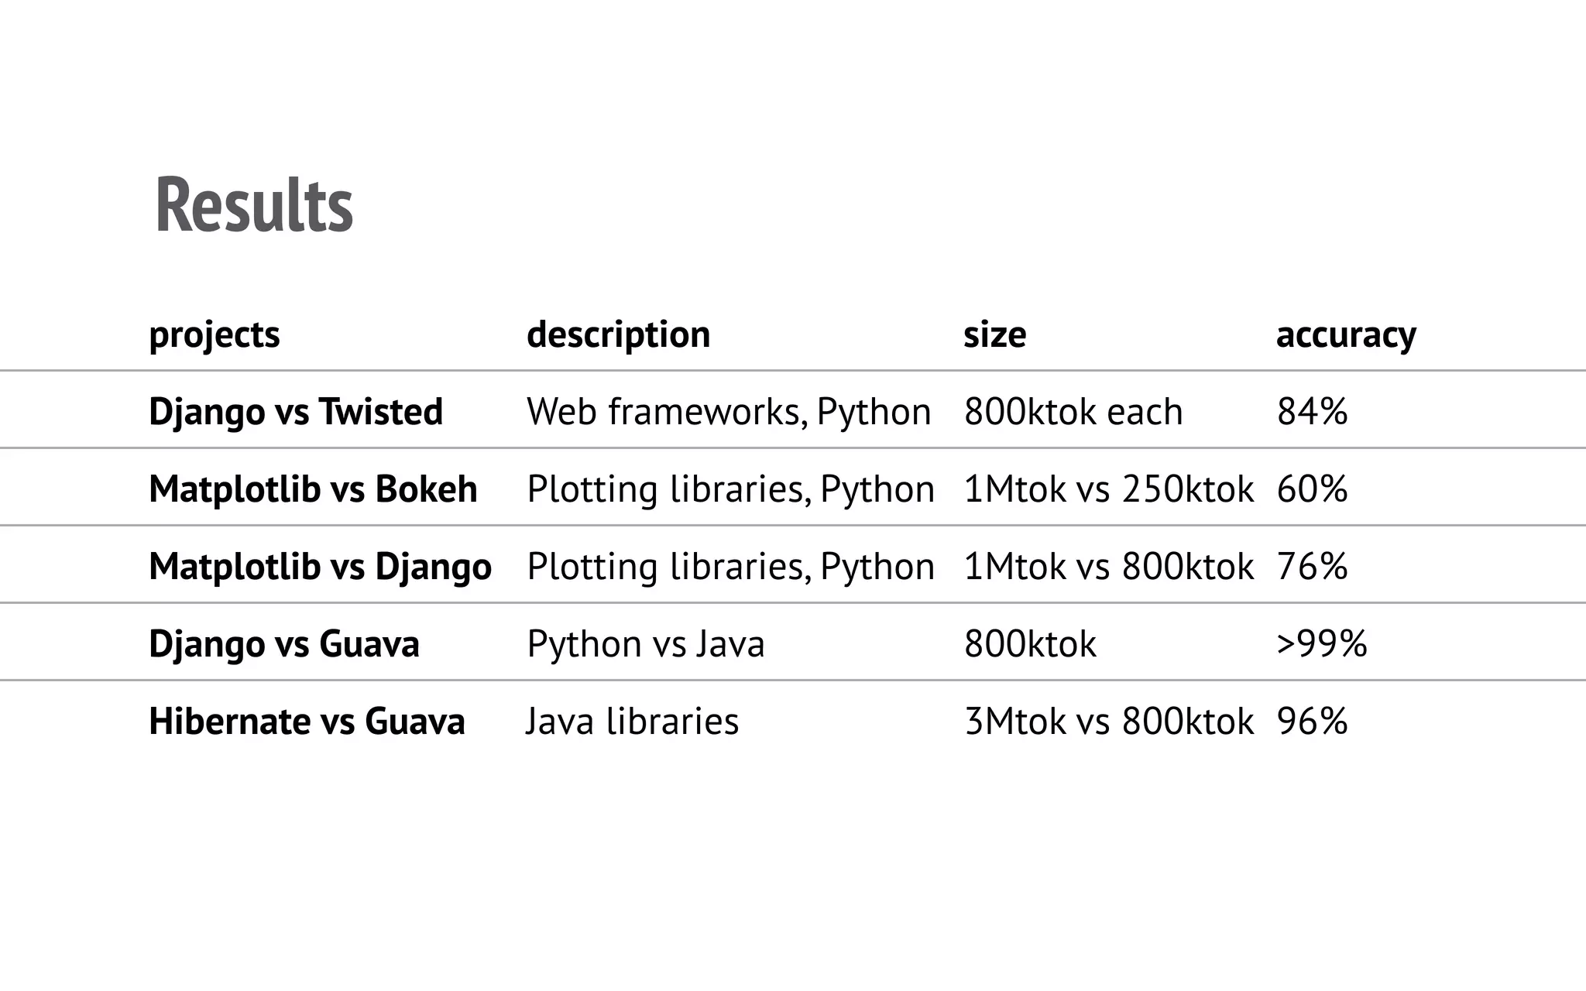Viewport: 1586px width, 991px height.
Task: Select the 800ktok each size cell
Action: [1073, 411]
